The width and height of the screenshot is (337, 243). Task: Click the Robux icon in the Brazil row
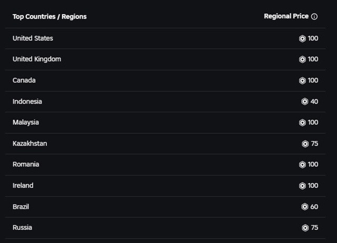click(x=305, y=207)
